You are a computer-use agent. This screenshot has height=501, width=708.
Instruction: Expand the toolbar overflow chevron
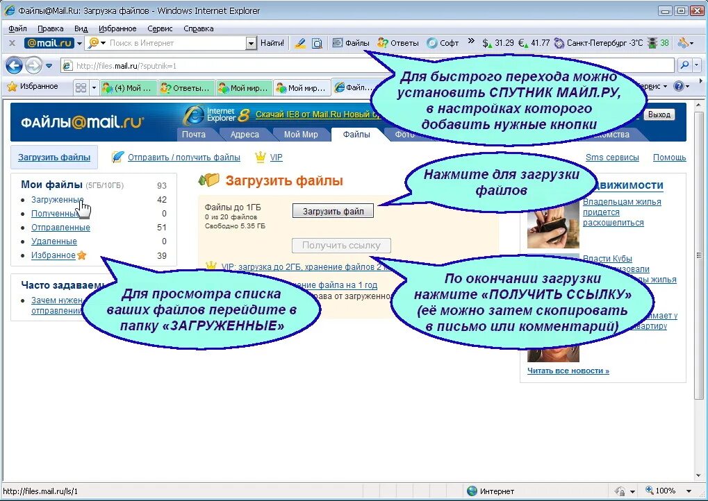tap(471, 41)
